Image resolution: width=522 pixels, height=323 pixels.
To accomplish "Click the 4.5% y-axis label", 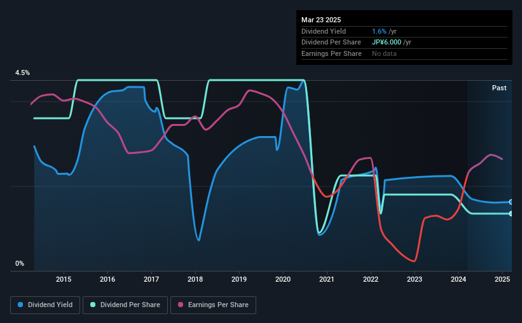I will [22, 73].
